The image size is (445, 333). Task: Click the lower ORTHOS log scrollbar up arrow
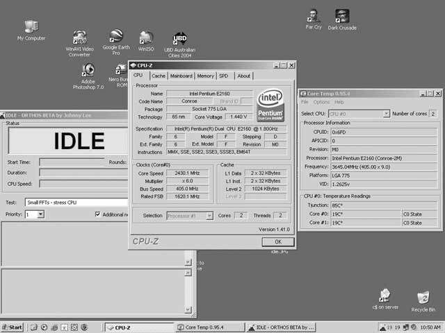pyautogui.click(x=188, y=273)
